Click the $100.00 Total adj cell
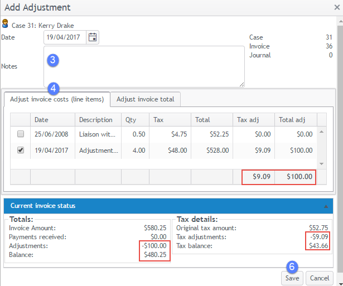343x286 pixels. (295, 151)
